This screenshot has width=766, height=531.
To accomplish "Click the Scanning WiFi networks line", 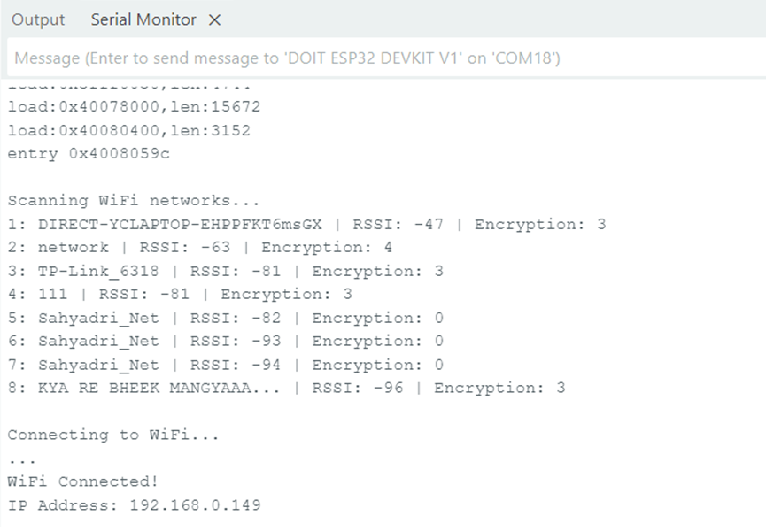I will point(134,201).
